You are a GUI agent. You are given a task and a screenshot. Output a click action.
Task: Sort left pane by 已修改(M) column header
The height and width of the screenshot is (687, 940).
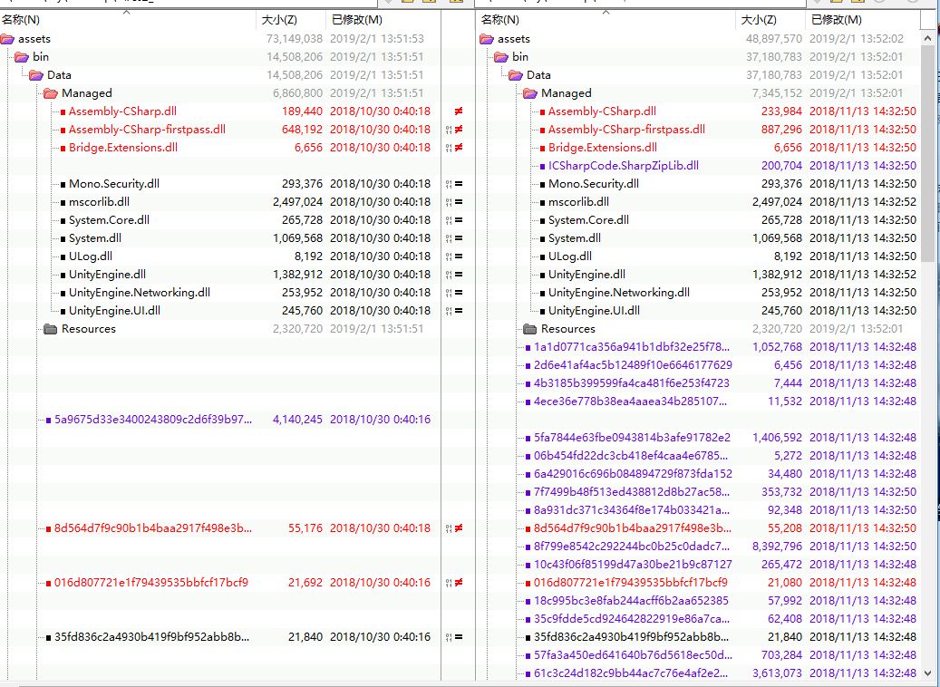click(357, 19)
